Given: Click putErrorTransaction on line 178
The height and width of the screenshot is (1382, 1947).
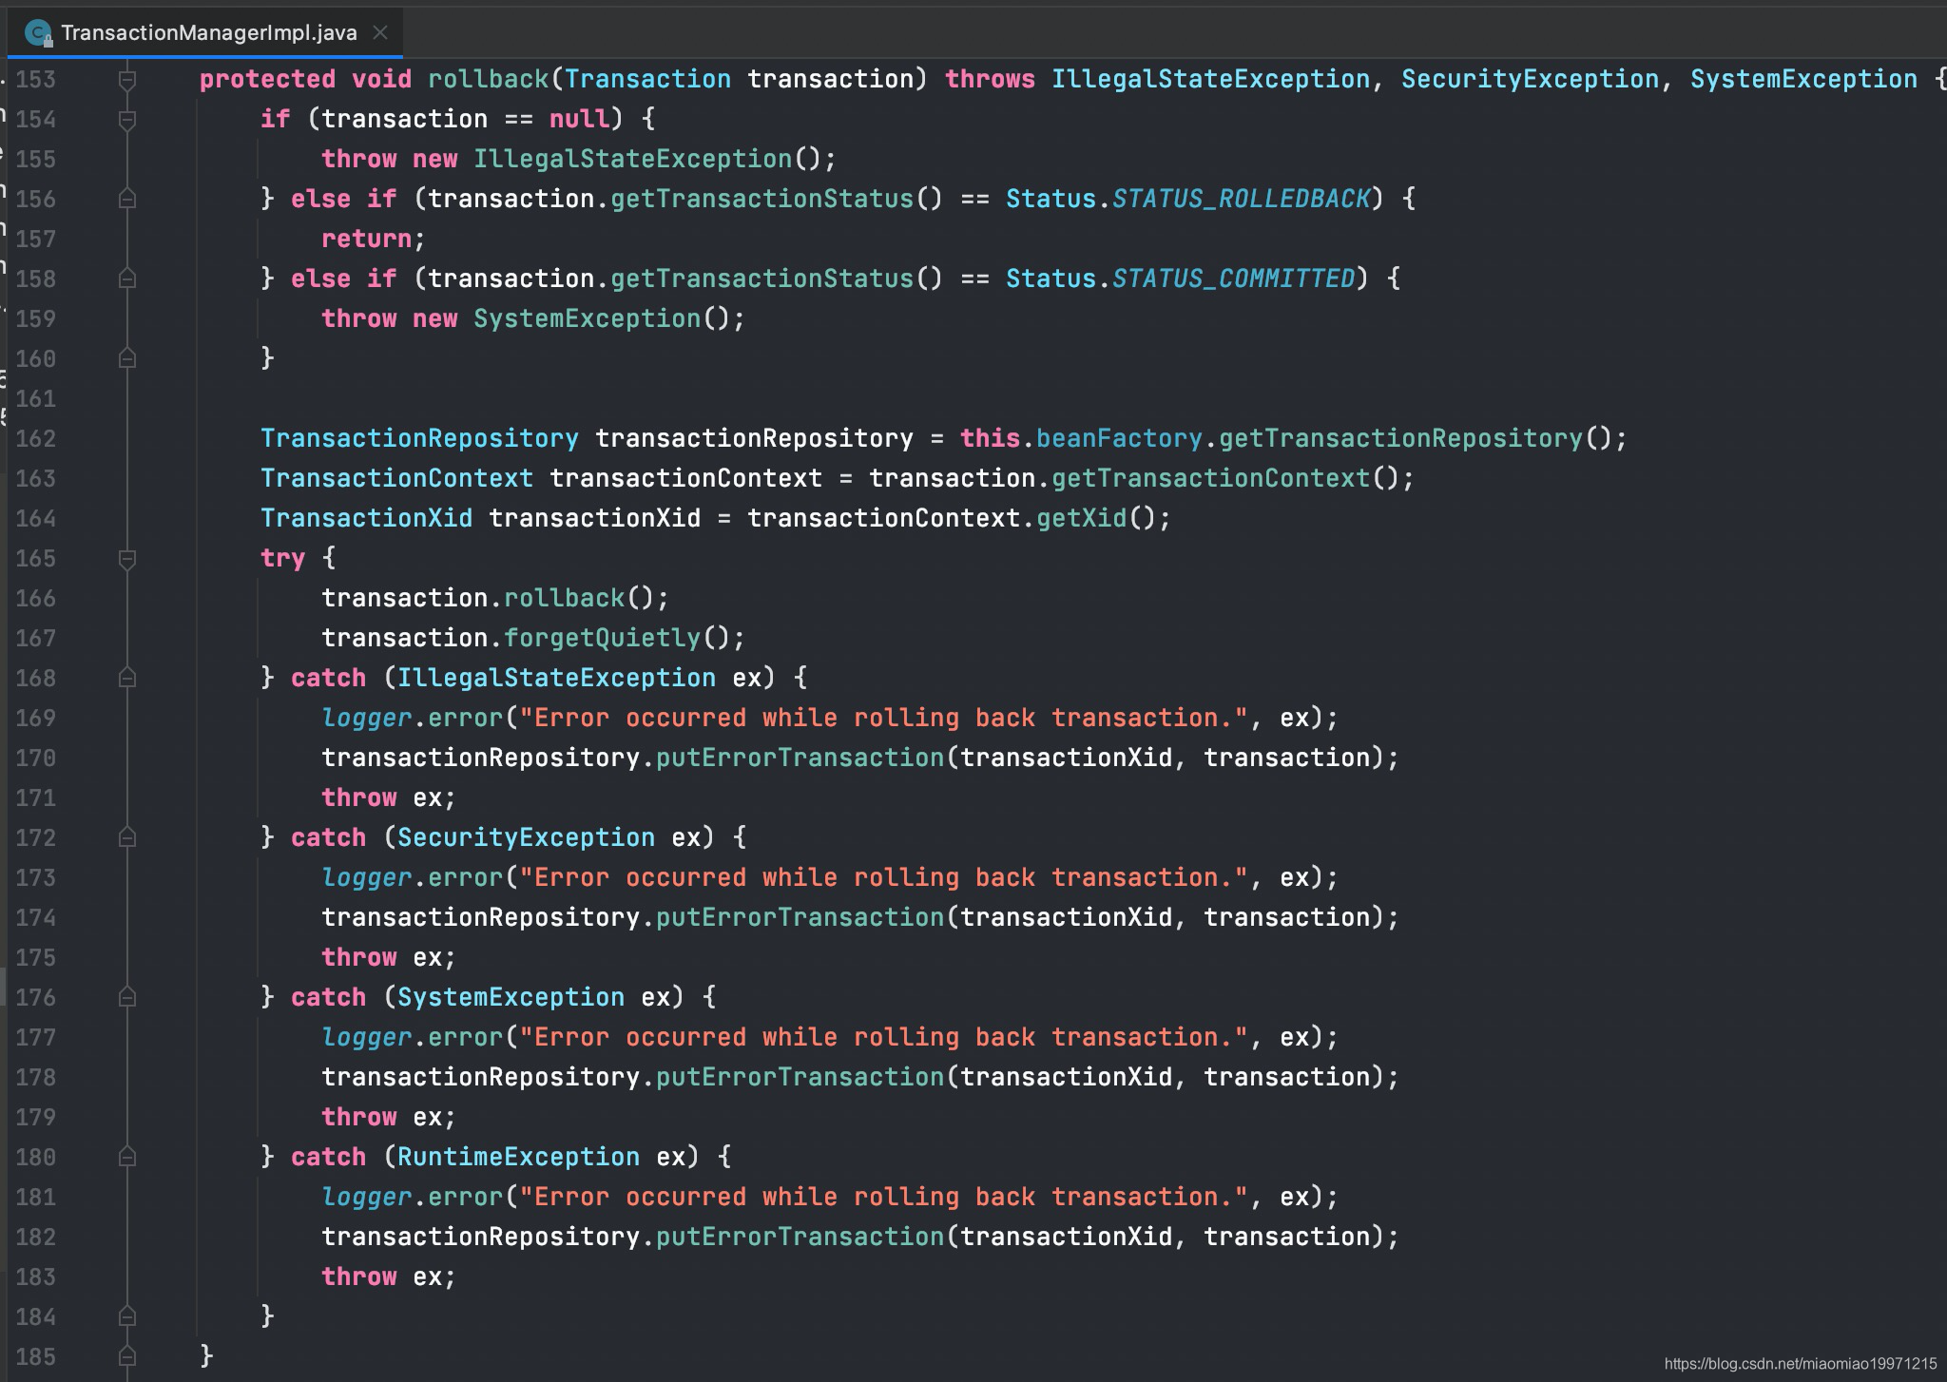Looking at the screenshot, I should 800,1077.
